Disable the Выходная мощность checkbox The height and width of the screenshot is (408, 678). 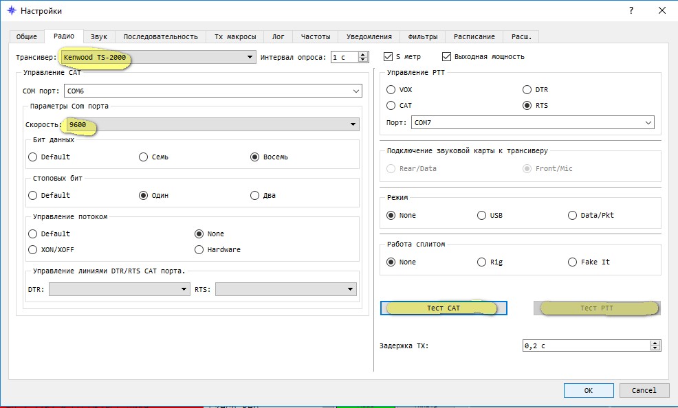pyautogui.click(x=447, y=57)
